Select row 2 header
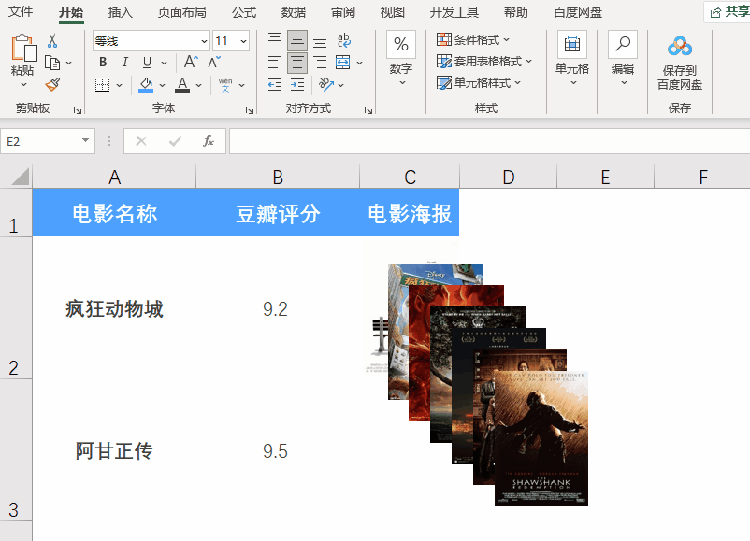Viewport: 750px width, 541px height. click(x=16, y=307)
